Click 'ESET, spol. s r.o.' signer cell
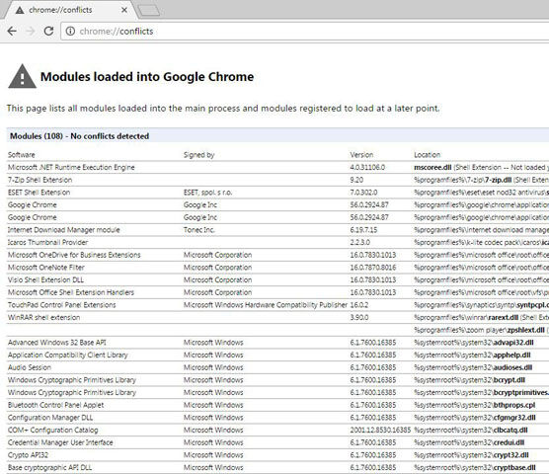 coord(207,193)
